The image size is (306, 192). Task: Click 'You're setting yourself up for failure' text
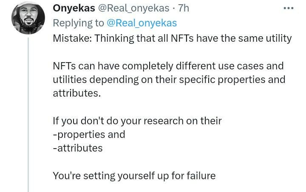[x=134, y=175]
